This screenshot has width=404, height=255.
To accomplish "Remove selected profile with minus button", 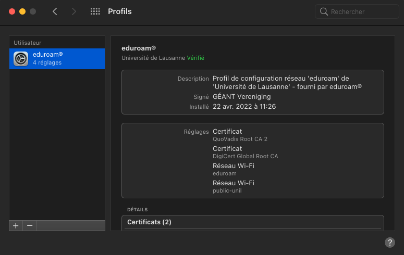I will point(30,225).
